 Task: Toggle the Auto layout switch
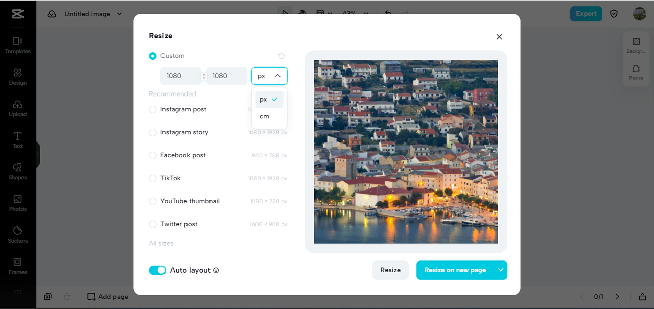(x=157, y=270)
